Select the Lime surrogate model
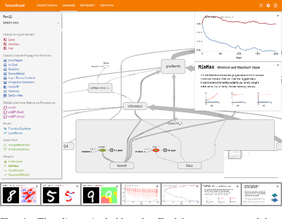This screenshot has height=219, width=282. click(11, 40)
